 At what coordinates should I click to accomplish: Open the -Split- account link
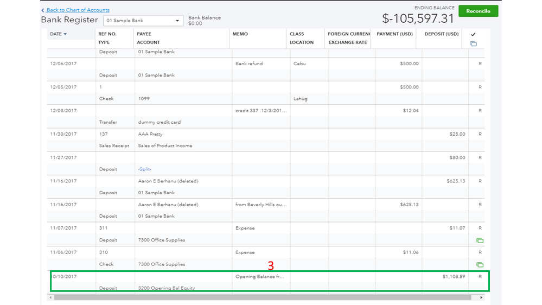click(x=144, y=169)
